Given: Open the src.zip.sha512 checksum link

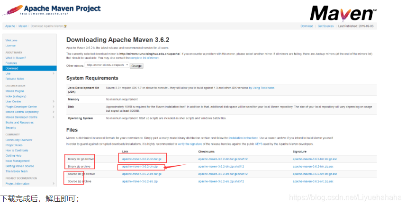Looking at the screenshot, I should [221, 182].
